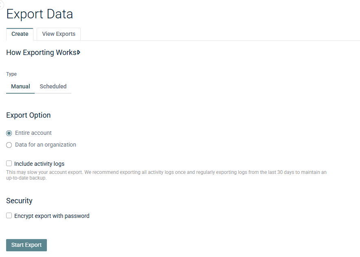Select the Data for an organization radio button
Viewport: 360px width, 257px height.
(9, 145)
